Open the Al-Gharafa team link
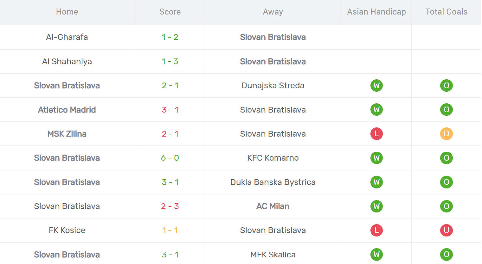Viewport: 482px width, 264px height. [x=67, y=37]
